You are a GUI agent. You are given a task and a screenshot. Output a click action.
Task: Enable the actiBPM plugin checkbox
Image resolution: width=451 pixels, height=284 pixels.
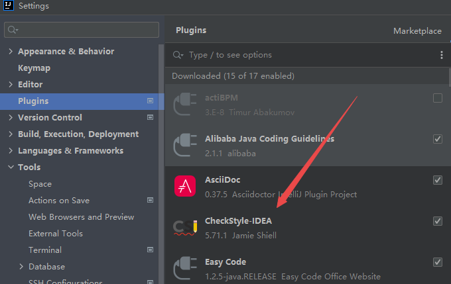pos(437,98)
